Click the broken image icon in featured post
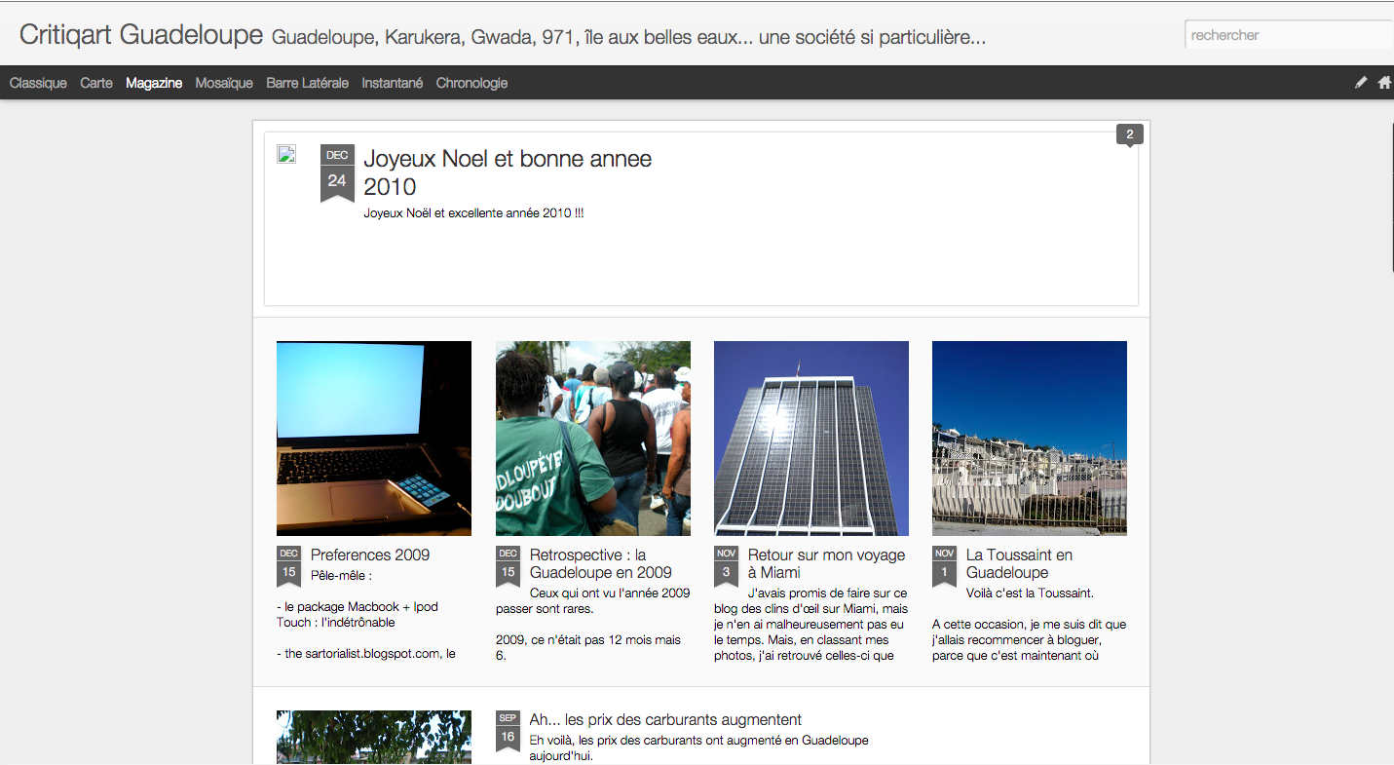This screenshot has width=1394, height=765. pos(286,154)
